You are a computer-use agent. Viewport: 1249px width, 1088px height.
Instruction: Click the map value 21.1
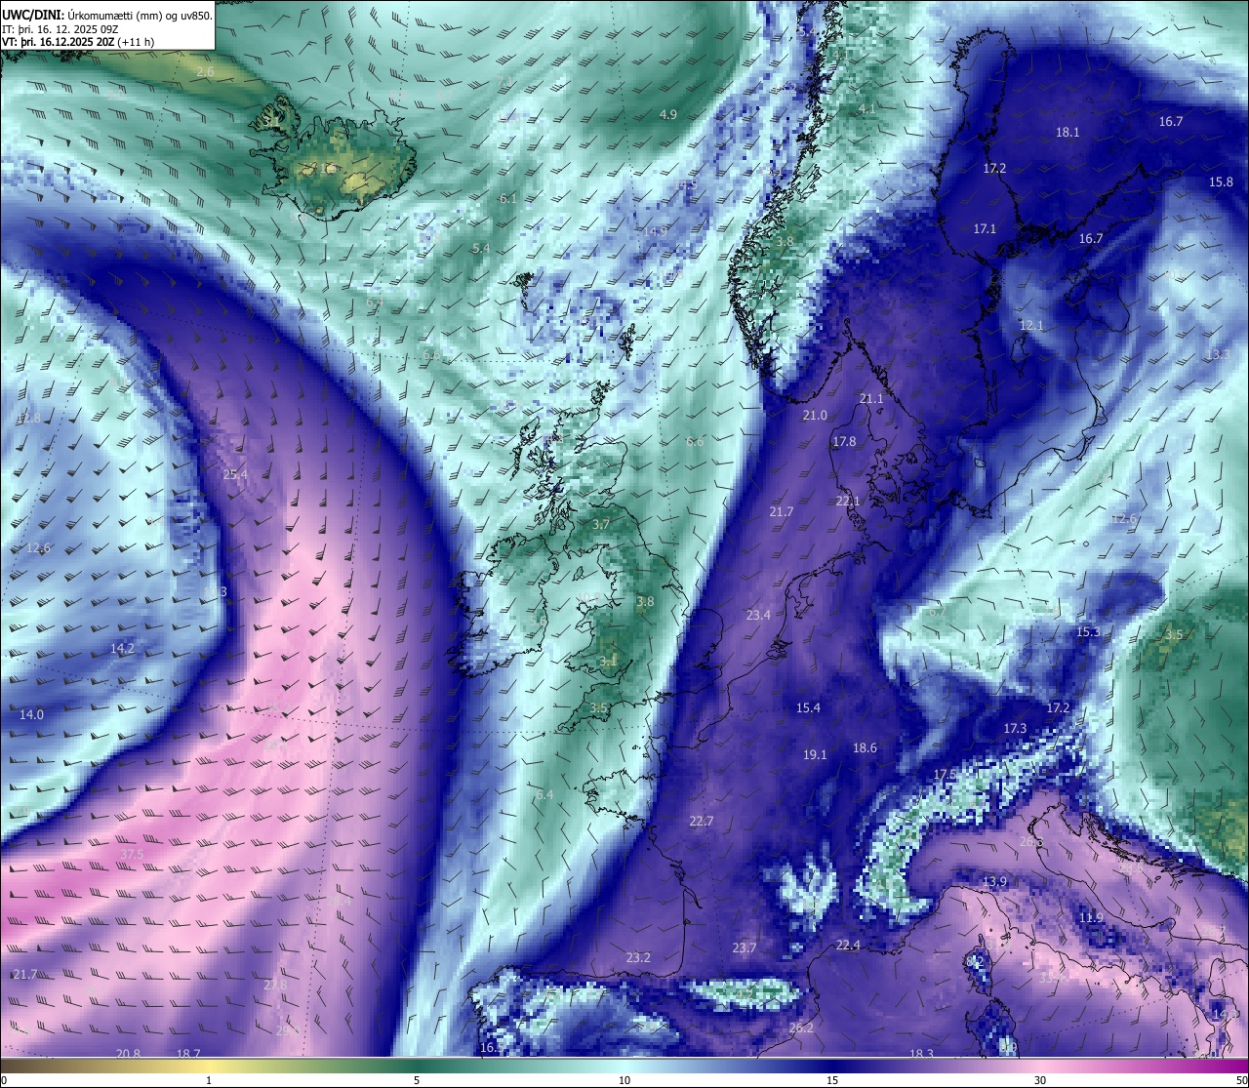pos(871,399)
